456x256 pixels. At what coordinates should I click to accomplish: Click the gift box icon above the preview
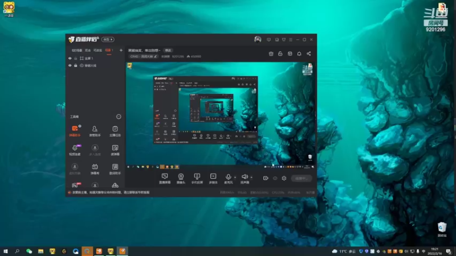tap(271, 53)
